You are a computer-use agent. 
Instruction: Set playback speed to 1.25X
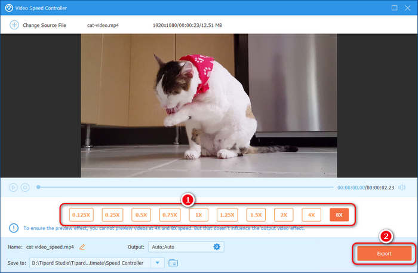(x=227, y=214)
